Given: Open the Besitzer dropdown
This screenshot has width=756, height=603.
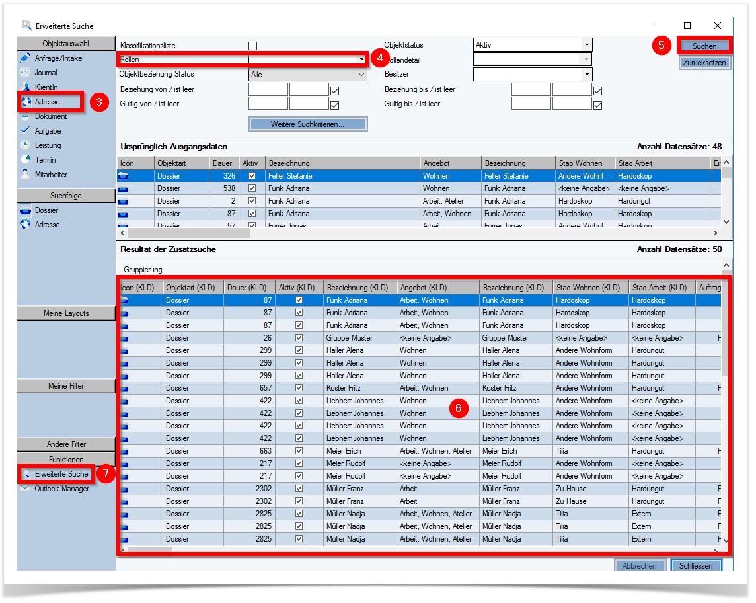Looking at the screenshot, I should point(587,74).
